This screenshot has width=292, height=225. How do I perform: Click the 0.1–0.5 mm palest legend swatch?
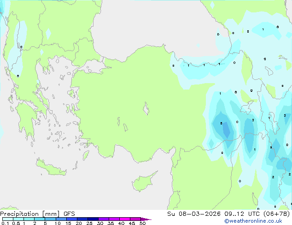coord(8,219)
